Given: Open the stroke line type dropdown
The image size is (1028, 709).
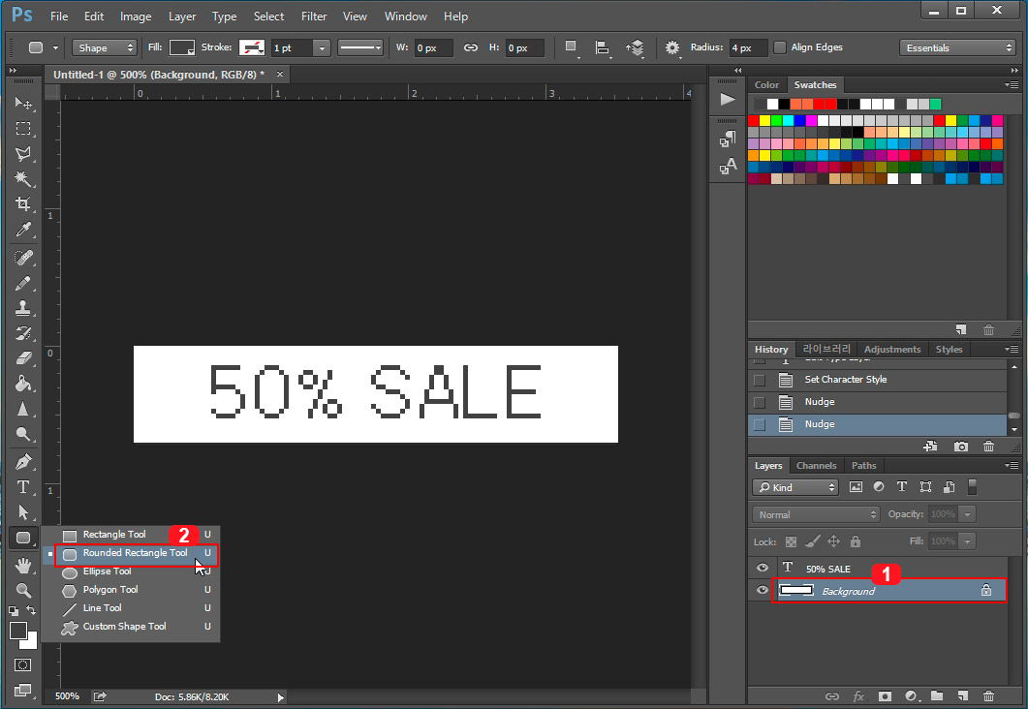Looking at the screenshot, I should pos(360,47).
